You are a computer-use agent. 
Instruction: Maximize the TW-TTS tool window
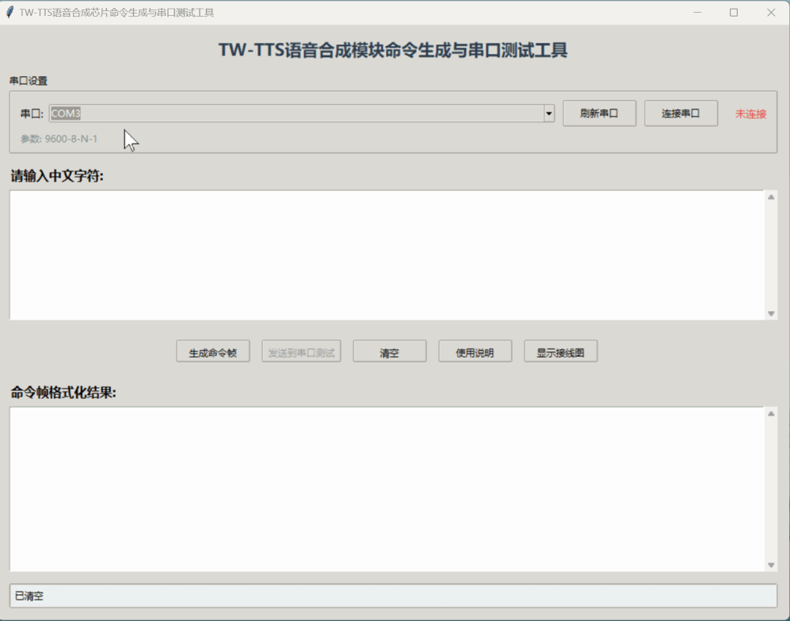point(734,13)
